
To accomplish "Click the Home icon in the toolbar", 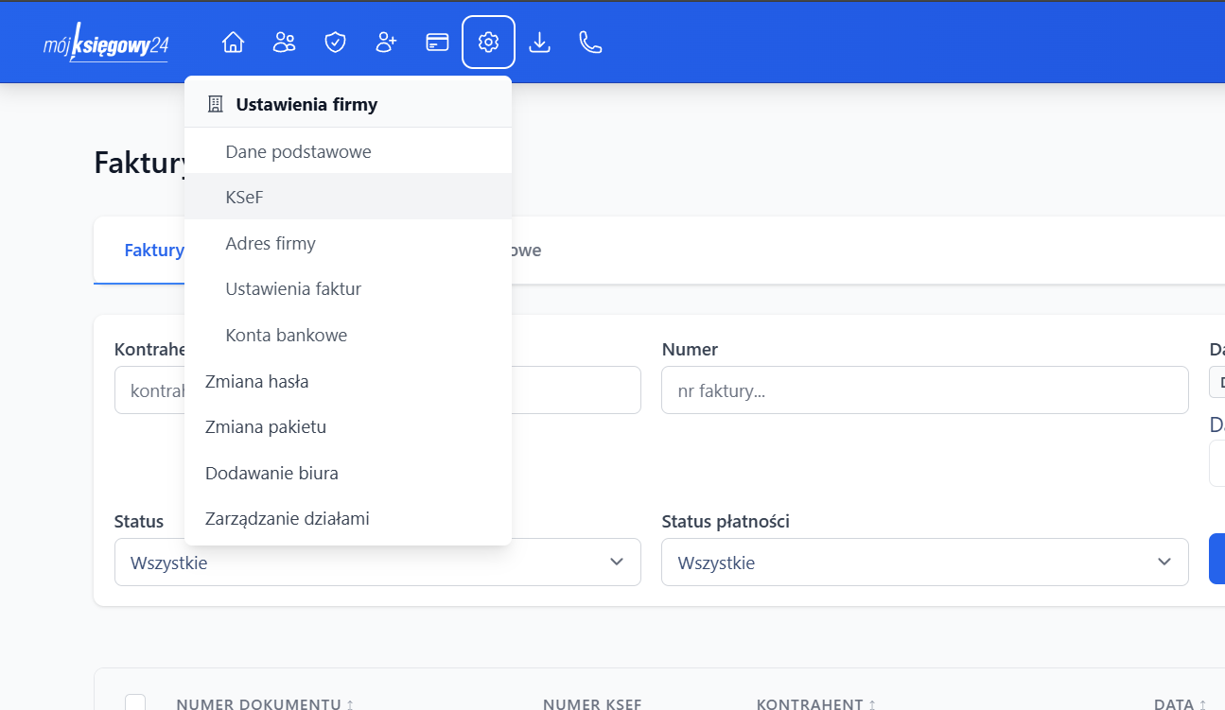I will [233, 42].
